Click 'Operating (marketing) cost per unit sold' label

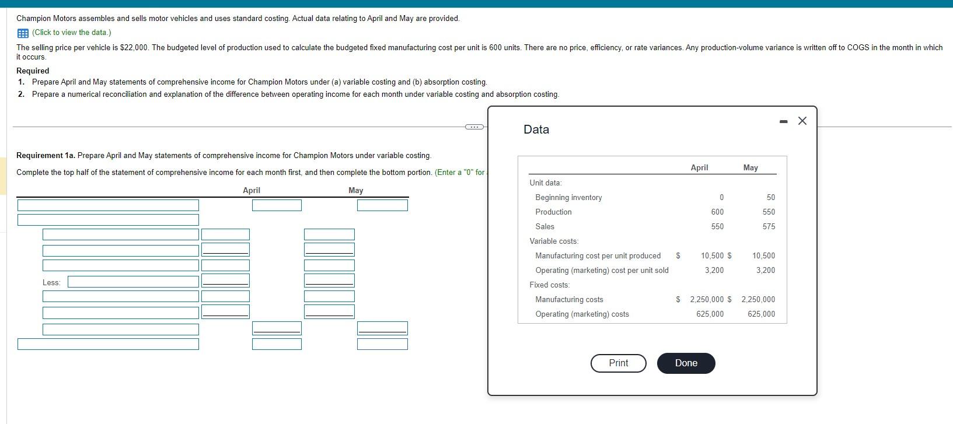[602, 271]
